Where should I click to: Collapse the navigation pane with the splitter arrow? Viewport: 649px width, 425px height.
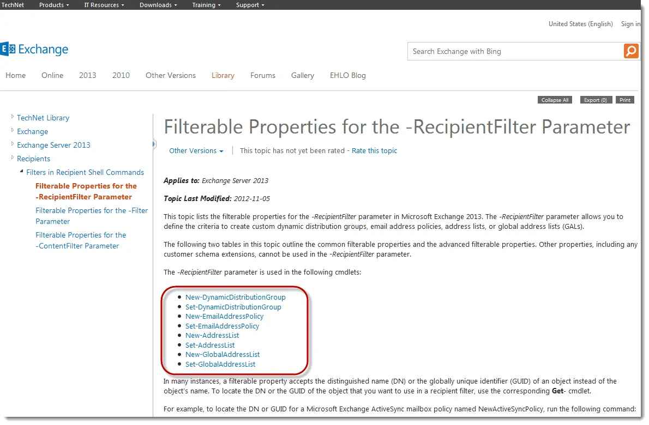coord(154,144)
